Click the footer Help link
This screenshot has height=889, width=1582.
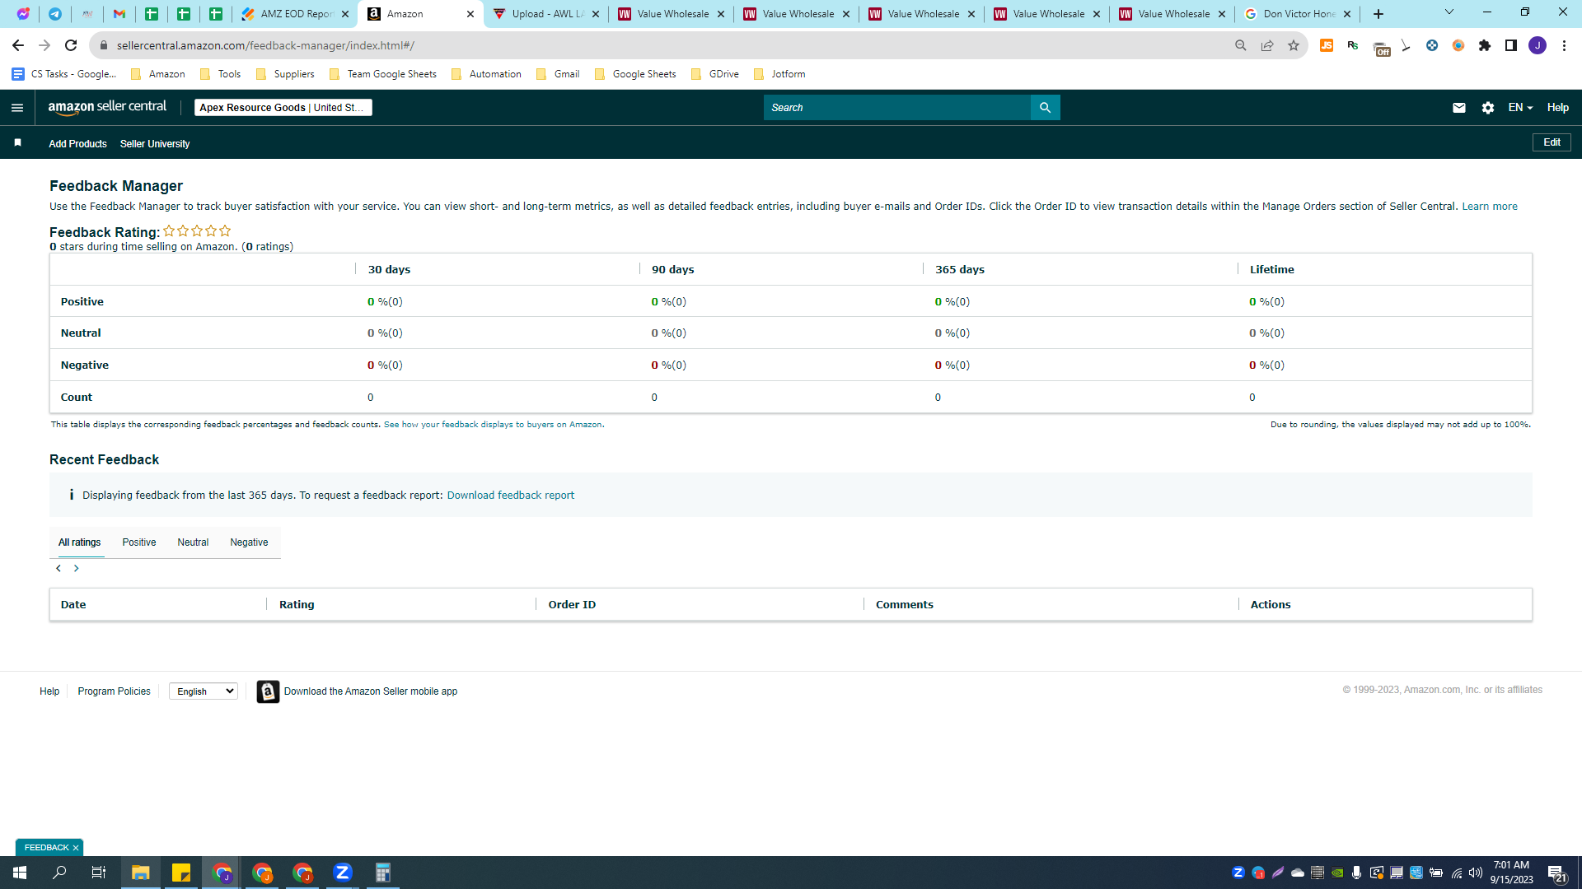[x=49, y=691]
